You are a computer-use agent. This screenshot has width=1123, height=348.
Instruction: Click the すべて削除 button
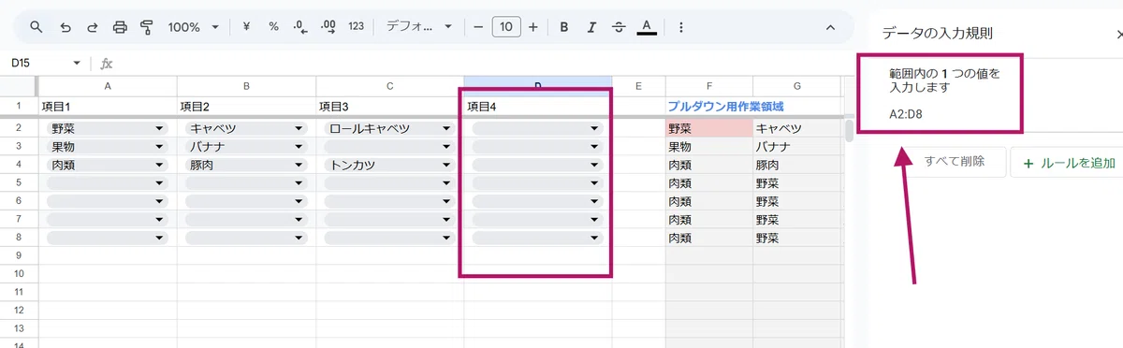tap(954, 162)
